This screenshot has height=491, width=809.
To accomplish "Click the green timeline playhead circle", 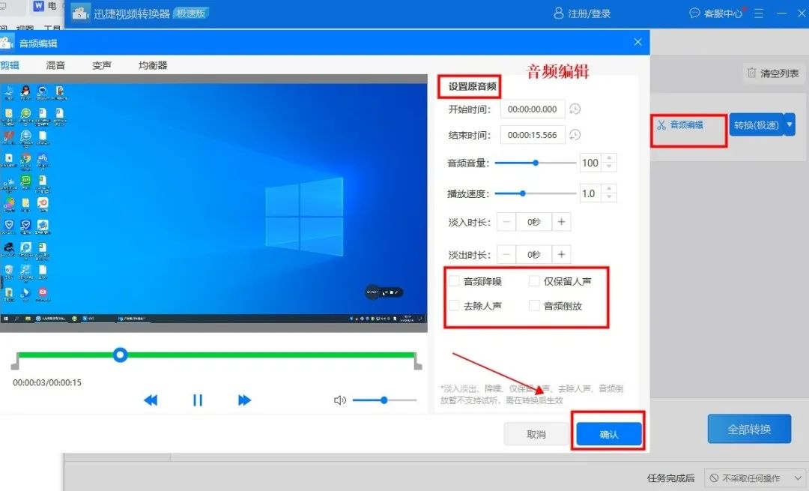I will pyautogui.click(x=120, y=355).
